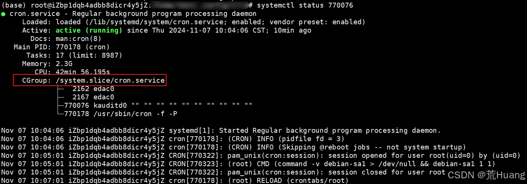Click the 770178 /usr/sbin/cron -f -P entry

pyautogui.click(x=121, y=113)
